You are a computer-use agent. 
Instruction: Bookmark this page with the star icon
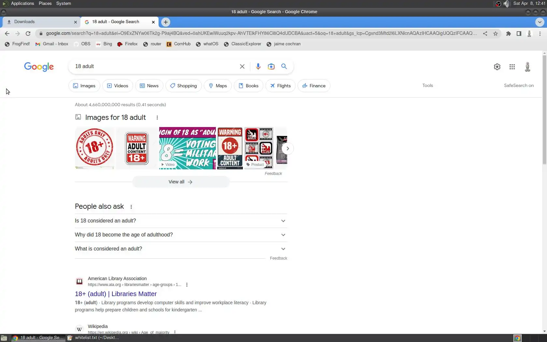point(496,34)
